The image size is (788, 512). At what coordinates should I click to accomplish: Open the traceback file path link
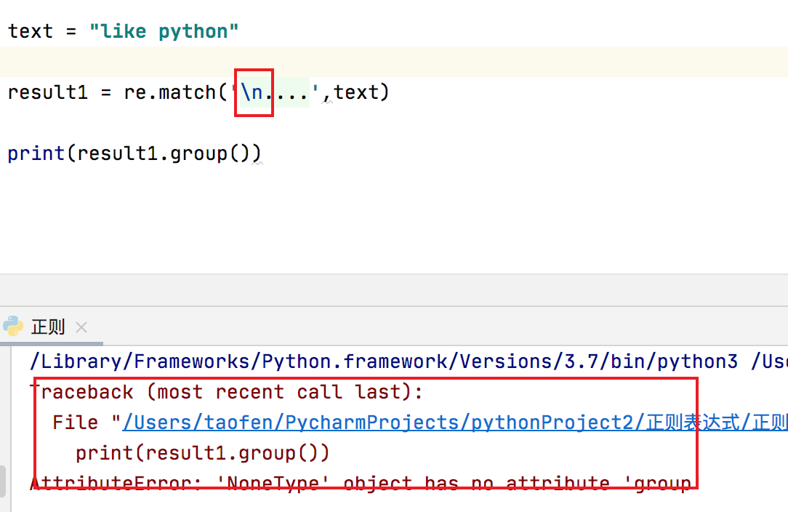[x=455, y=423]
